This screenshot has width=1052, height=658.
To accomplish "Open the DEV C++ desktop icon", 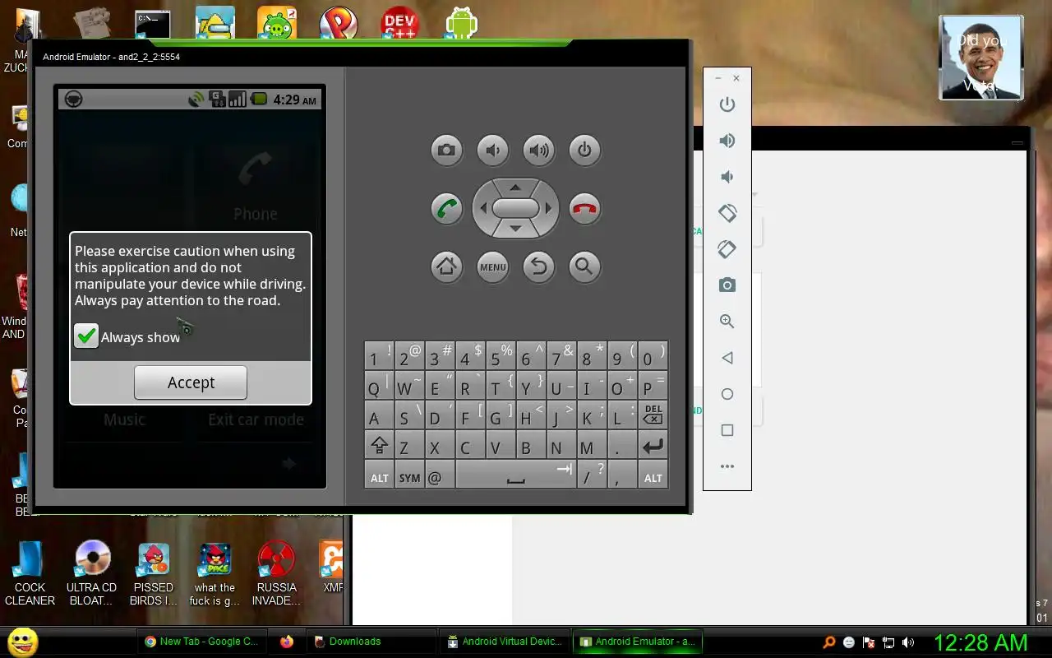I will [x=399, y=23].
